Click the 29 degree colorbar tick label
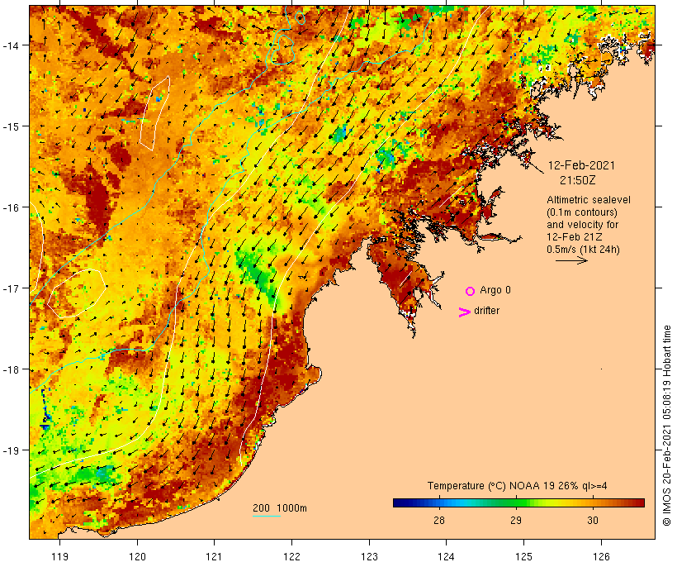677x562 pixels. coord(516,520)
